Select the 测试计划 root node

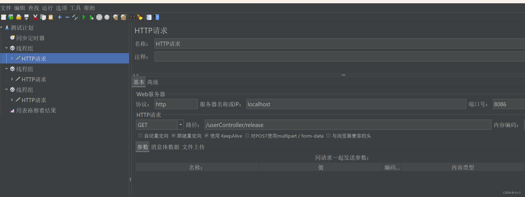pos(22,28)
